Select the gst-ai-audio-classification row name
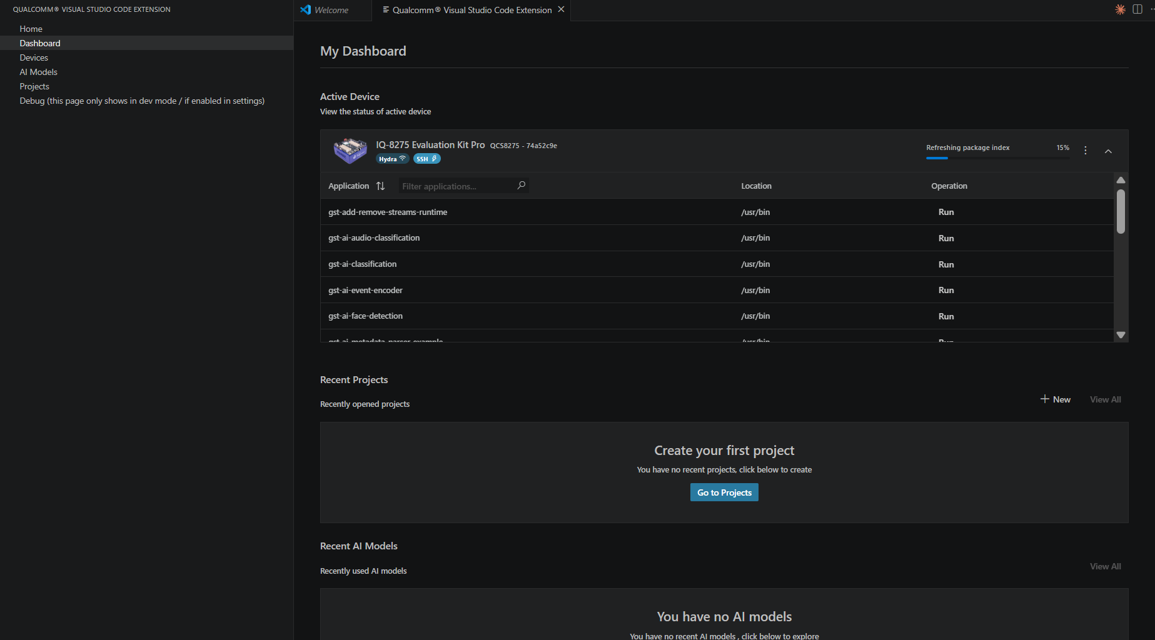Screen dimensions: 1155x640 pyautogui.click(x=374, y=238)
